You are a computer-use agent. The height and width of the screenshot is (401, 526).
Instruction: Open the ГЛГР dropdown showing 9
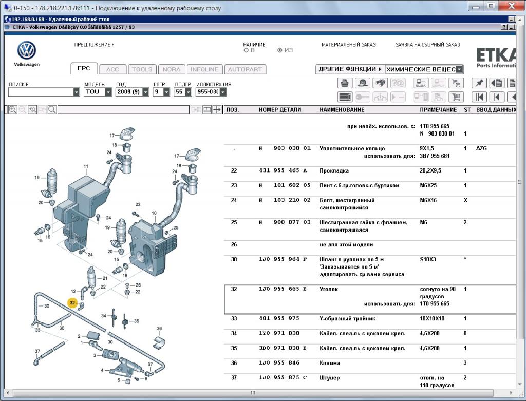166,92
